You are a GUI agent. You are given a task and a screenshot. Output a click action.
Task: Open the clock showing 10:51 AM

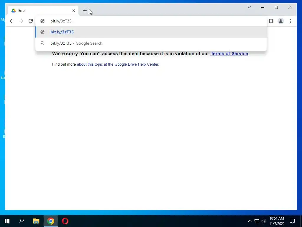point(277,221)
